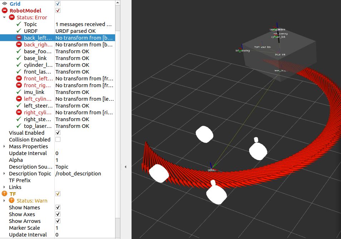Click the 'URDF parsed OK' status text
The image size is (341, 239).
75,31
